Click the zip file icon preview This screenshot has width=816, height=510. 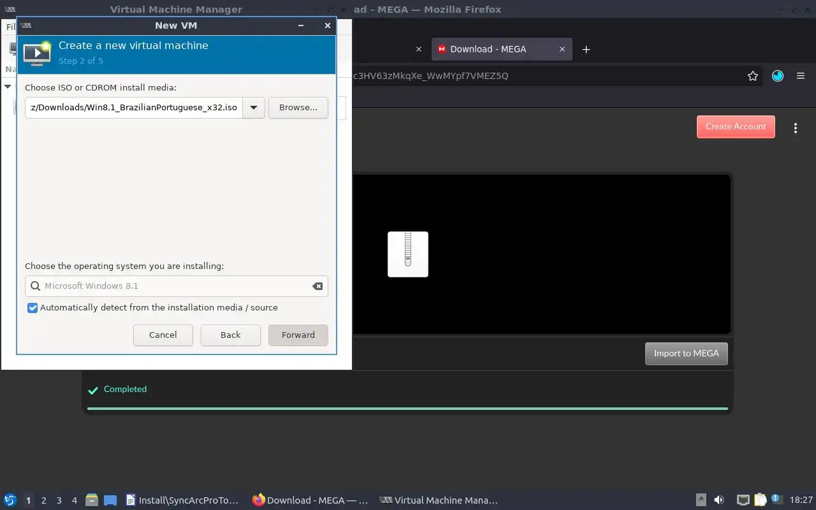click(x=408, y=254)
